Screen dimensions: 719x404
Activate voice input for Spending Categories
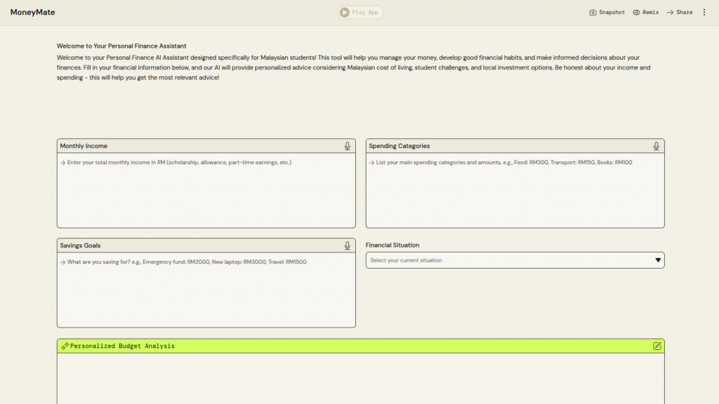(656, 146)
